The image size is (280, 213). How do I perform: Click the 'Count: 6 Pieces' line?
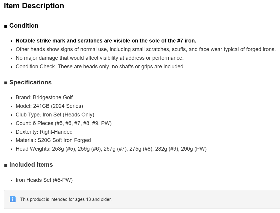(64, 123)
